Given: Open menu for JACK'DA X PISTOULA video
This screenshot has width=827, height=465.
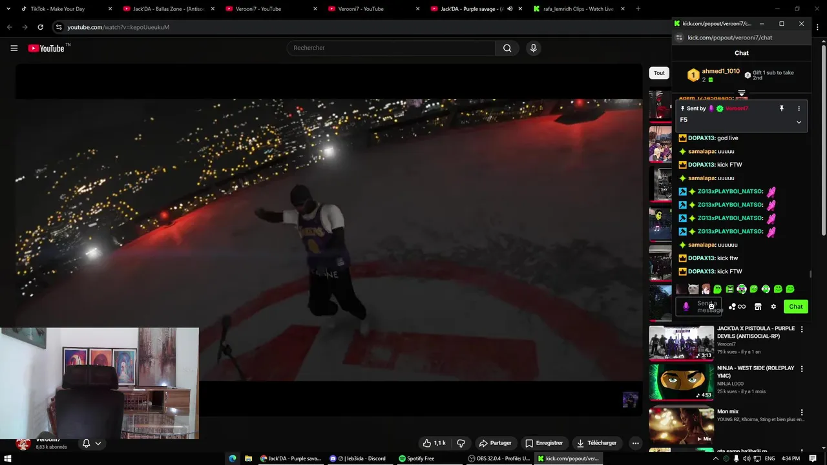Looking at the screenshot, I should pyautogui.click(x=802, y=329).
